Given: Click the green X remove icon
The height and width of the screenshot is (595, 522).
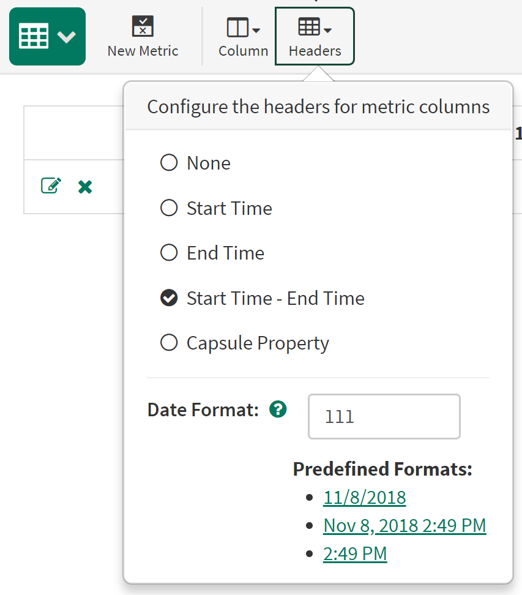Looking at the screenshot, I should 85,187.
